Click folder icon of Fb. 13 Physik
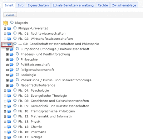 click(9, 122)
